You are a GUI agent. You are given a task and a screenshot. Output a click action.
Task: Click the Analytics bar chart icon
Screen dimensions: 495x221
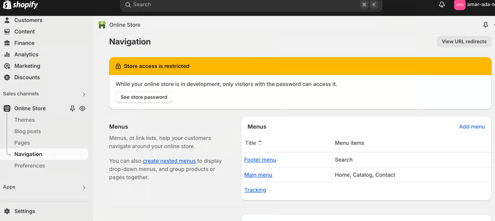click(7, 54)
